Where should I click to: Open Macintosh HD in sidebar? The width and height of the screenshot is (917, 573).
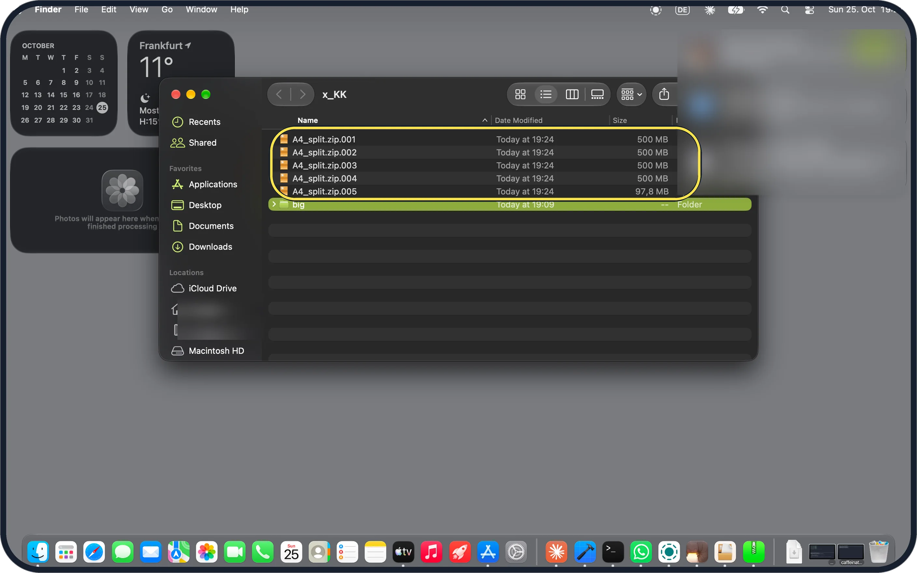coord(216,351)
